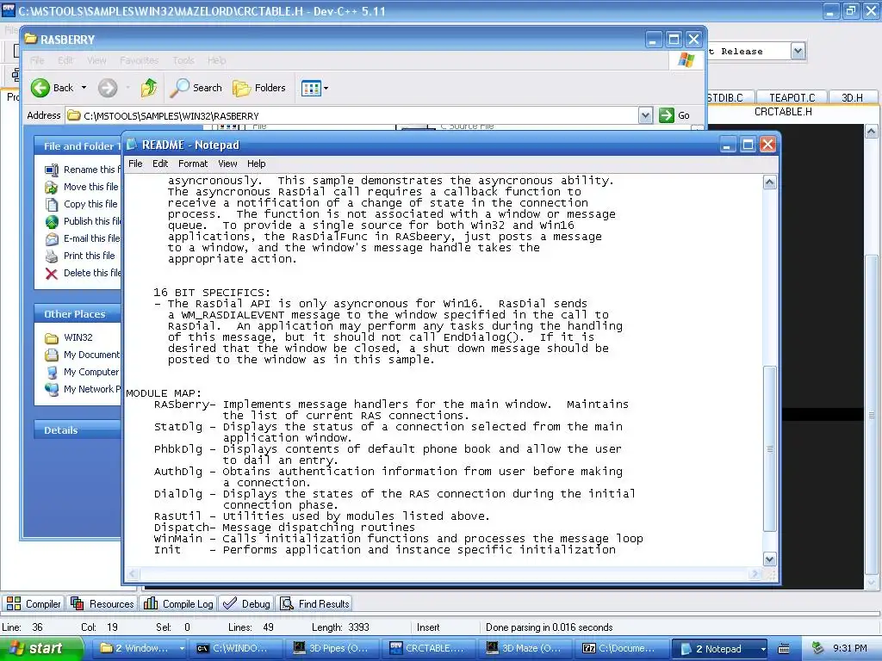Open the Resources tab in Dev-C++
Screen dimensions: 882x661
[102, 603]
